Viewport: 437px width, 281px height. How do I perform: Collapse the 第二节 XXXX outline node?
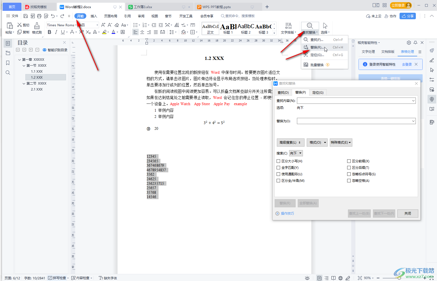pyautogui.click(x=24, y=83)
